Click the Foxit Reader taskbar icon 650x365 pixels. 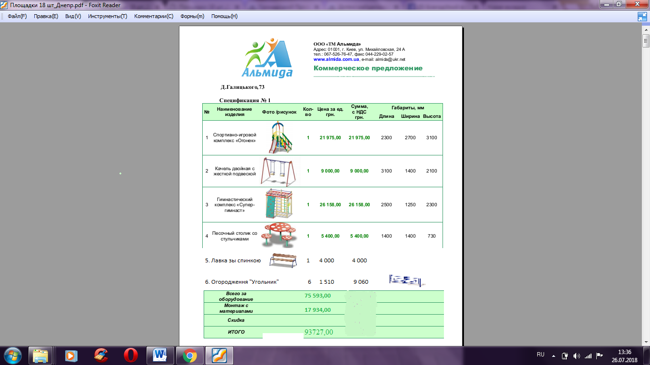click(219, 355)
